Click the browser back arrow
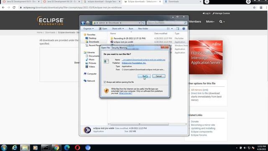Screen dimensions: 268x151 [x=3, y=8]
